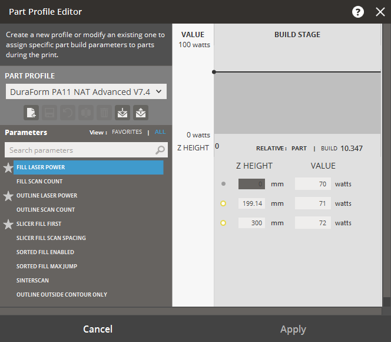Click the save profile disk icon
391x342 pixels.
click(49, 112)
